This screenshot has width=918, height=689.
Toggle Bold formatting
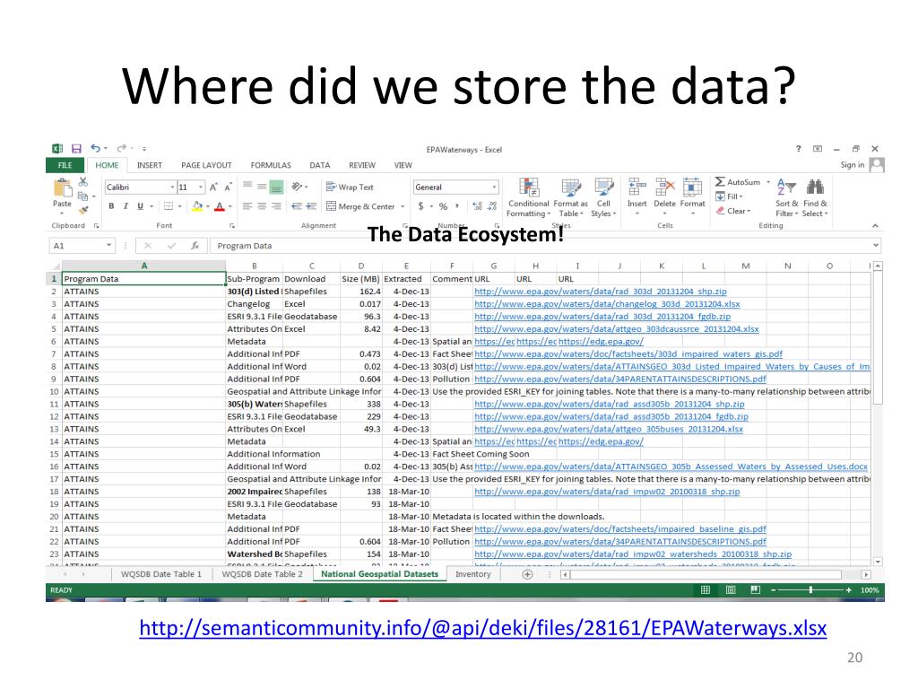[x=111, y=206]
